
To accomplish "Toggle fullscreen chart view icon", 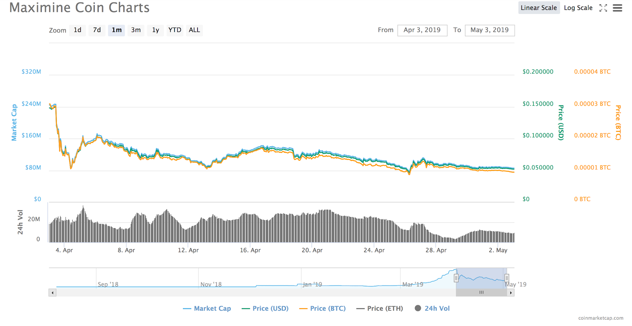I will (x=603, y=8).
